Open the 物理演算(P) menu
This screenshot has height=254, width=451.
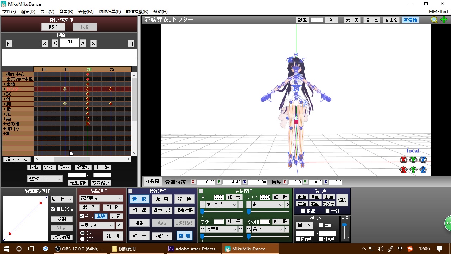[110, 12]
